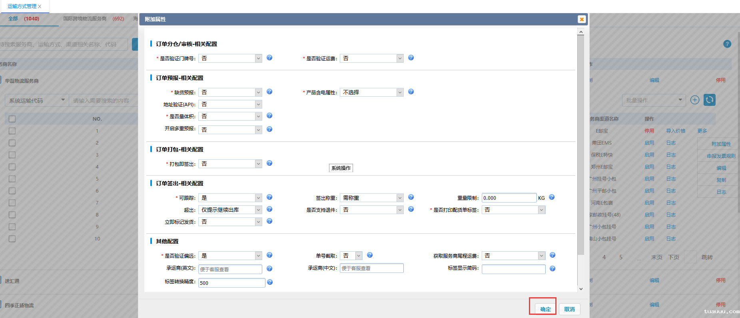Click the circular plus add icon
Screen dimensions: 740x318
[695, 100]
